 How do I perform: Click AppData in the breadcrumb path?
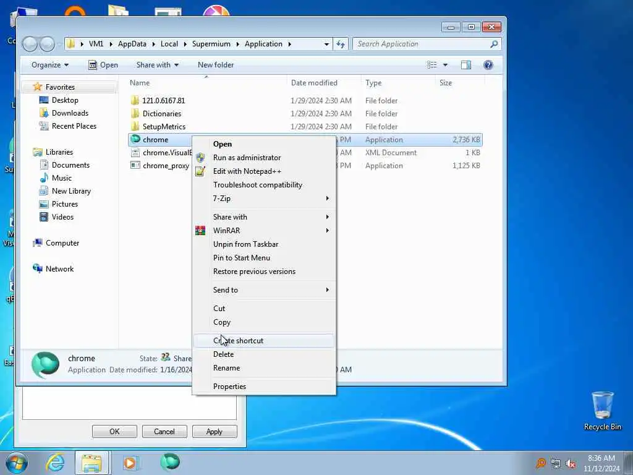click(132, 44)
